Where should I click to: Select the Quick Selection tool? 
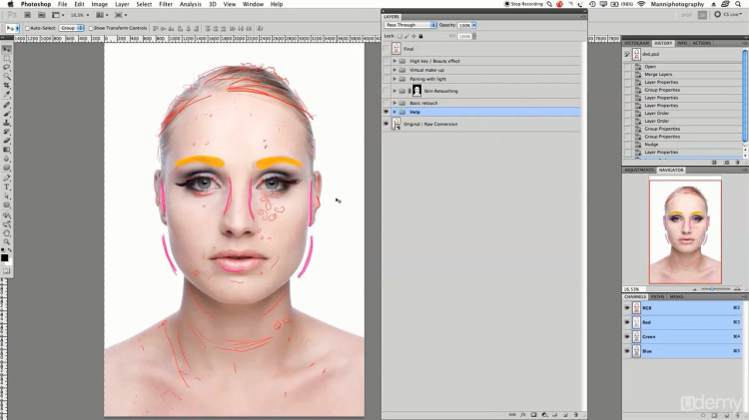click(7, 77)
